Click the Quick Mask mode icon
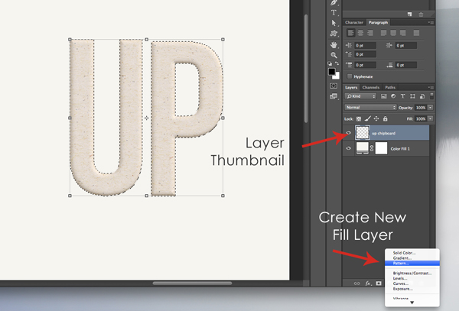This screenshot has width=459, height=311. [334, 86]
